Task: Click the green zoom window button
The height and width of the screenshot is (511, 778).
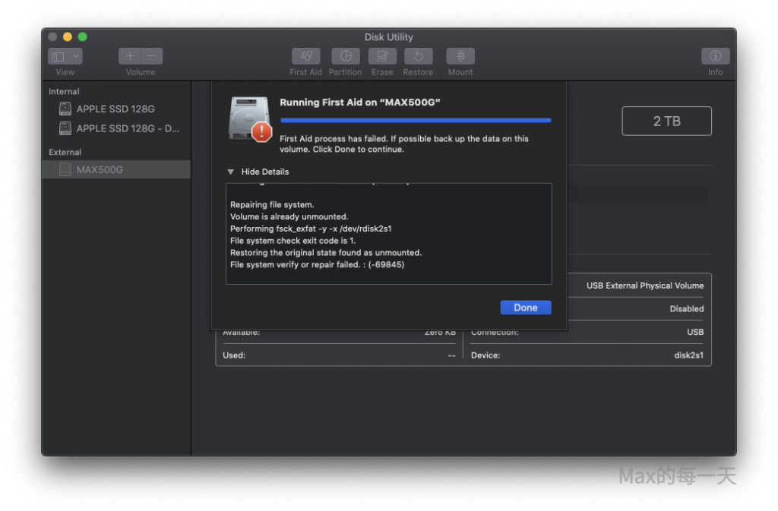Action: [x=83, y=36]
